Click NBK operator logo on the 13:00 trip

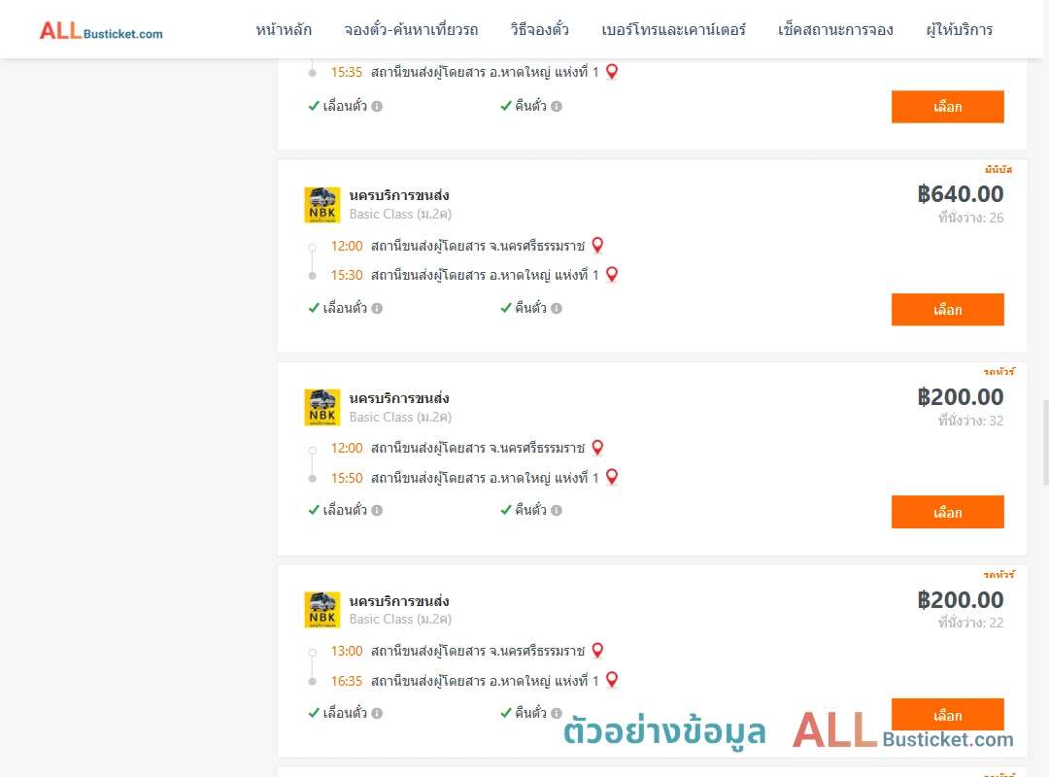coord(322,610)
